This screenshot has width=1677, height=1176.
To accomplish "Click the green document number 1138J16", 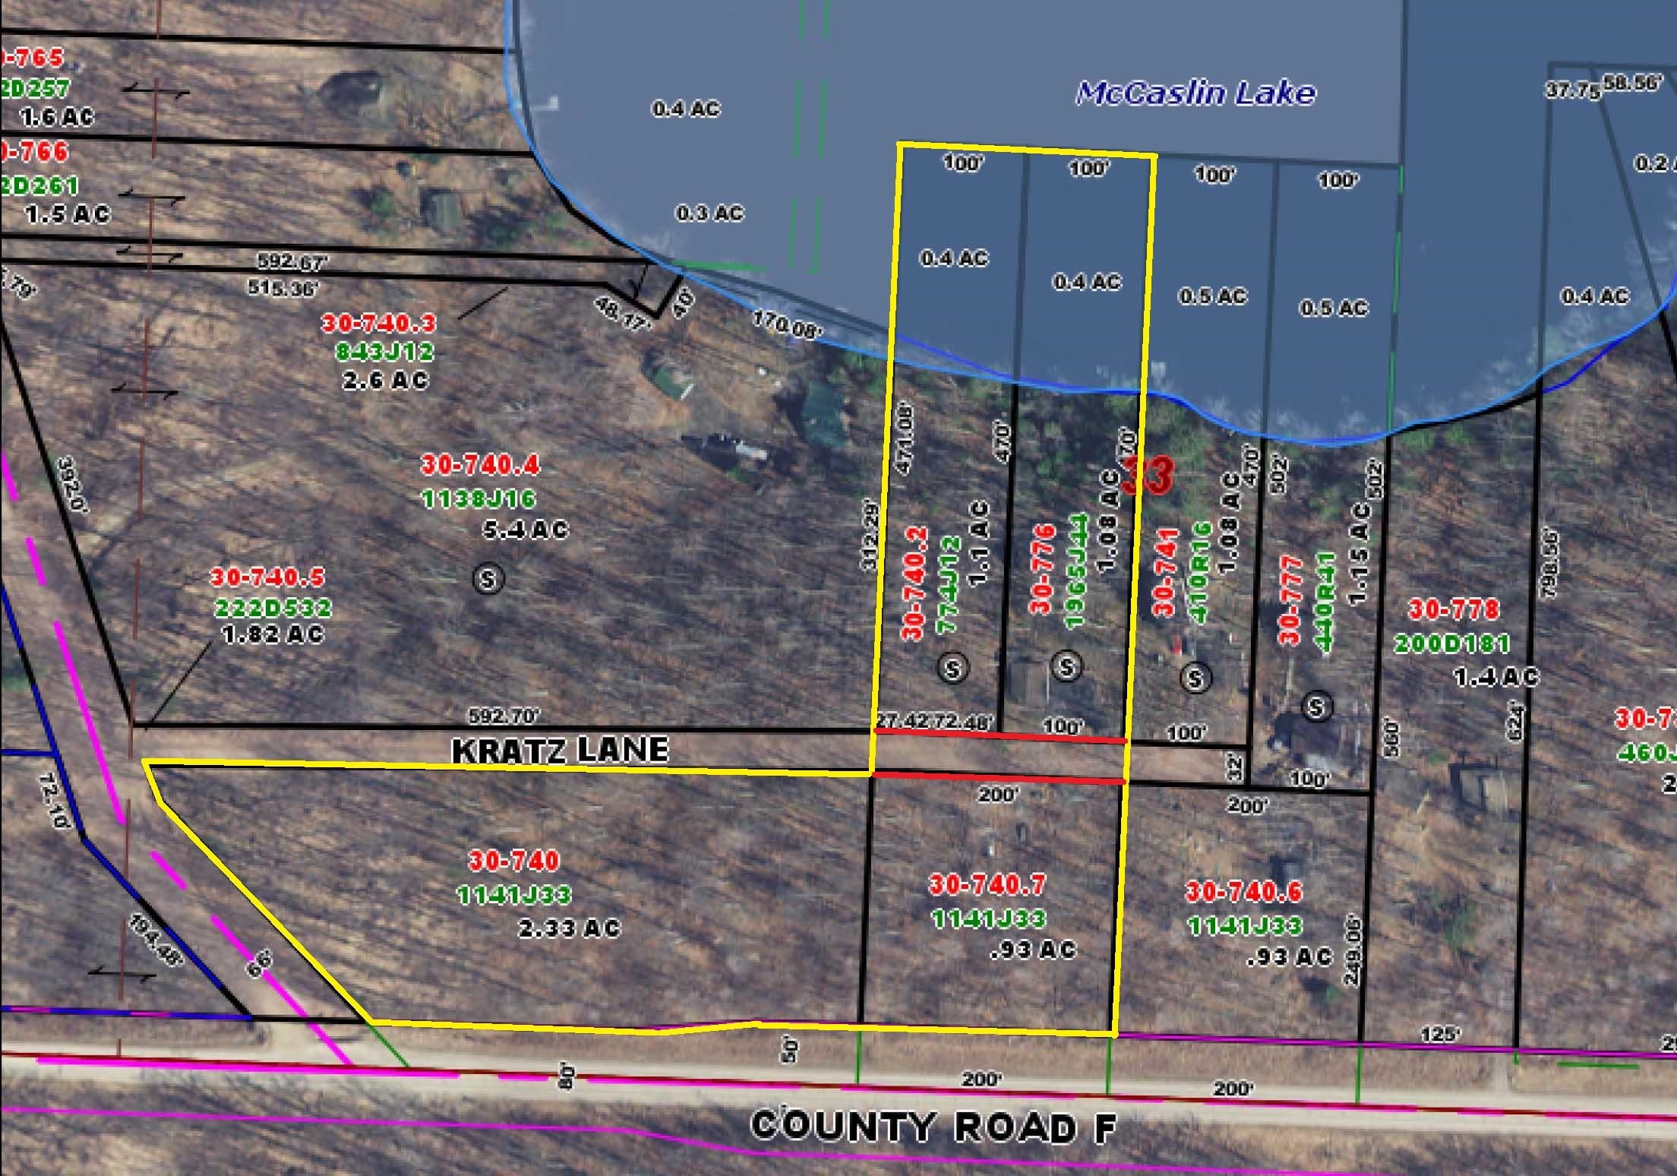I will pos(478,499).
